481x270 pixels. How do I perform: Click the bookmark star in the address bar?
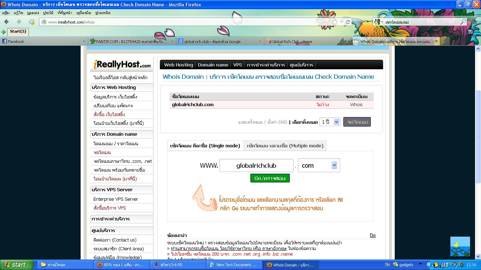click(x=335, y=22)
